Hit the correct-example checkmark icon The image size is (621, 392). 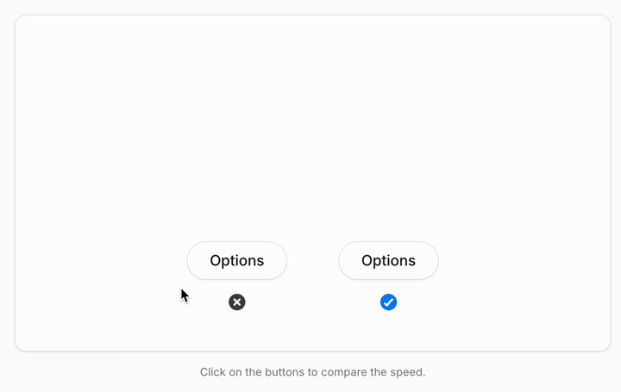click(388, 302)
